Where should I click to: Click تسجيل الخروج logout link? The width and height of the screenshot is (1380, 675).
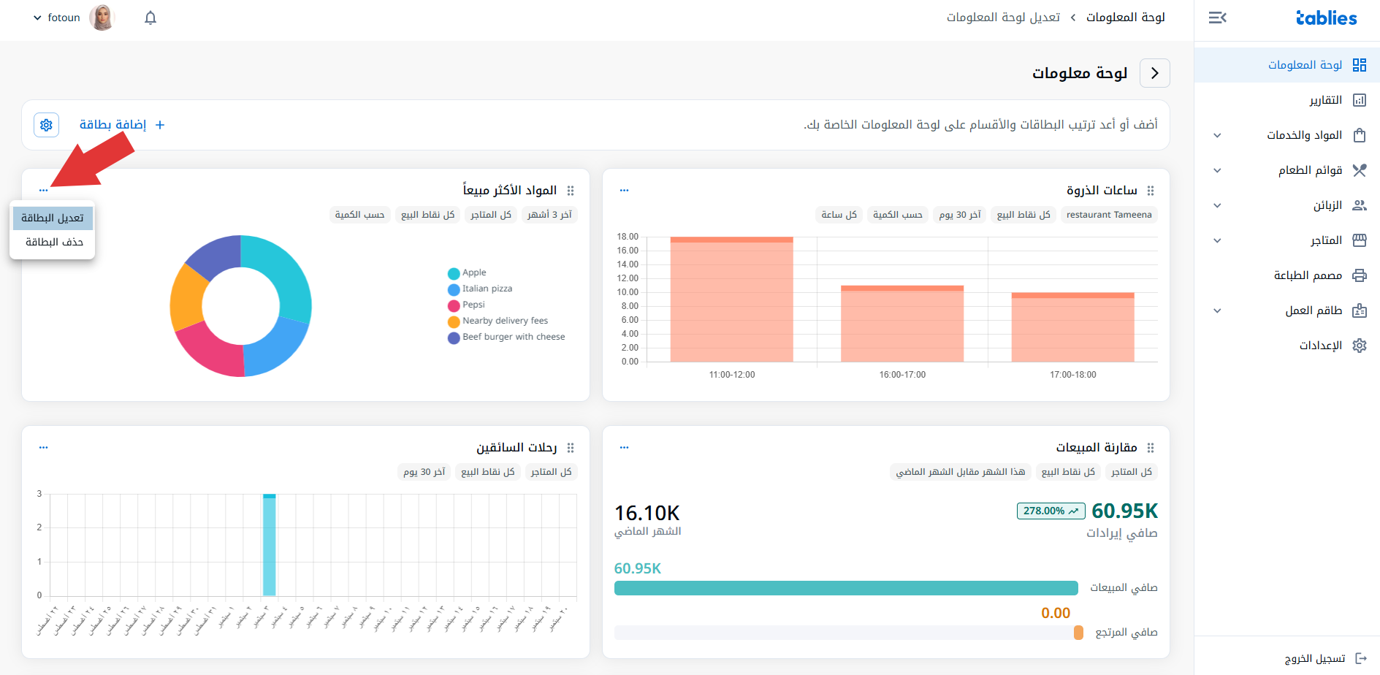[1325, 658]
